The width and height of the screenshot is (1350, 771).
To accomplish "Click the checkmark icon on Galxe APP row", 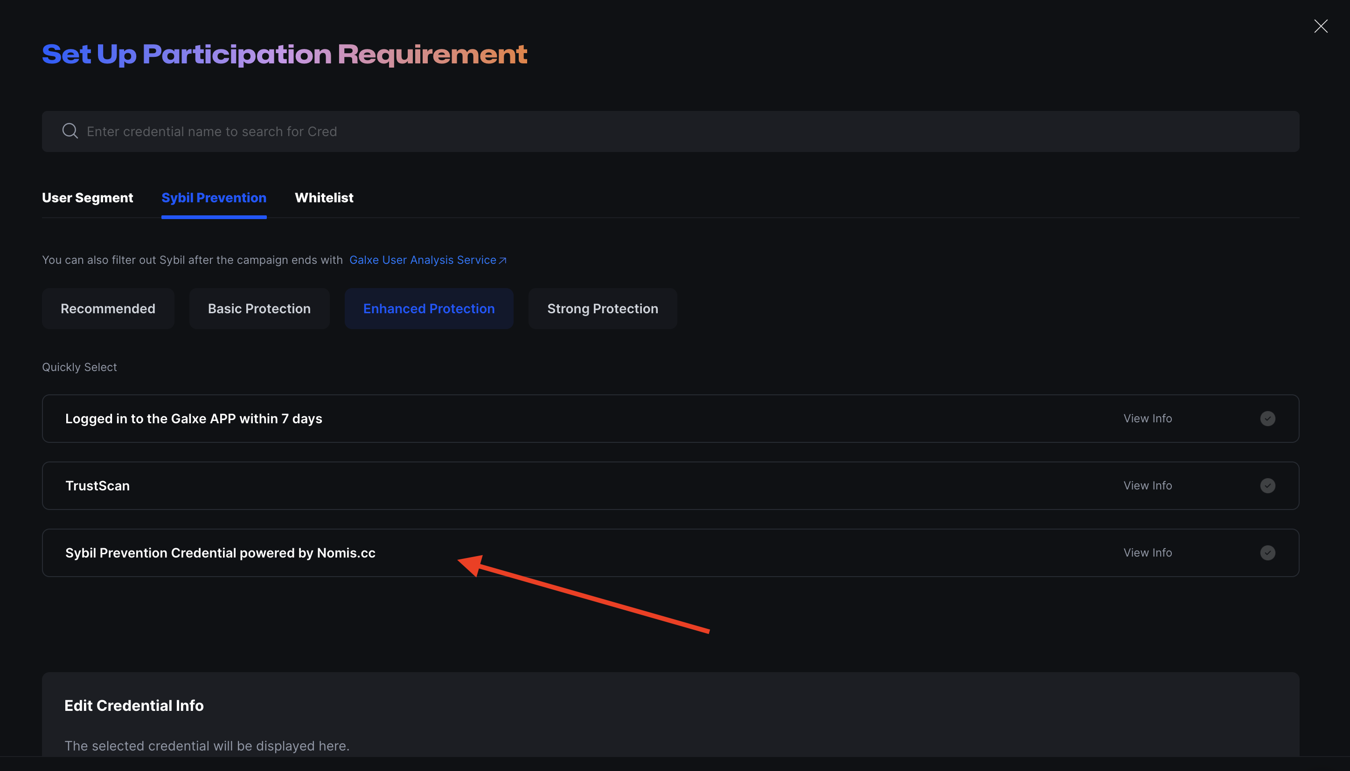I will click(1268, 418).
